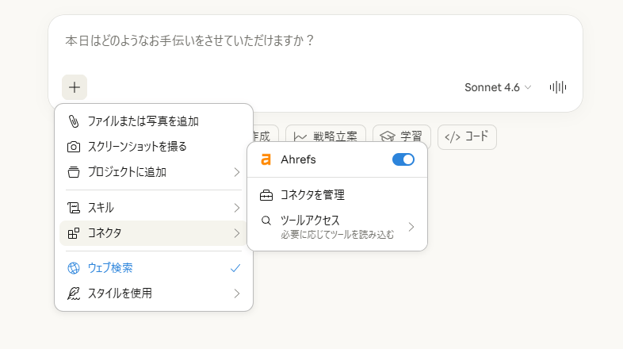The height and width of the screenshot is (349, 623).
Task: Toggle the Ahrefs connector switch off
Action: (x=403, y=159)
